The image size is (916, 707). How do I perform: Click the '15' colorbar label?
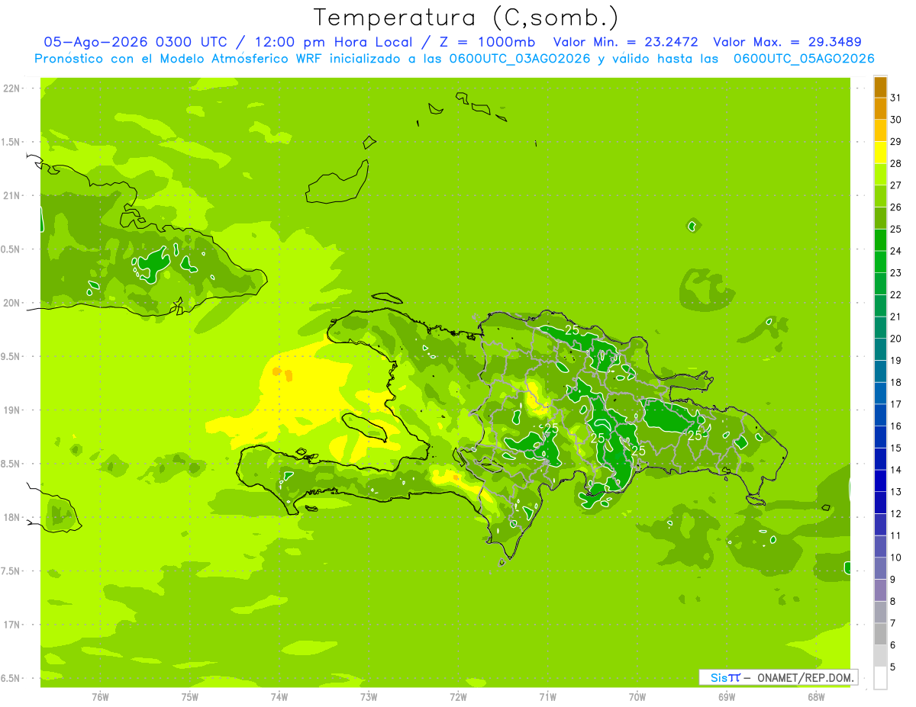point(896,448)
